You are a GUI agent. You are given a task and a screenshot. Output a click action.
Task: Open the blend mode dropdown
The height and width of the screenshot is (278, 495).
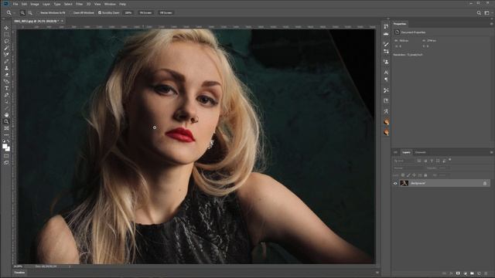point(408,168)
